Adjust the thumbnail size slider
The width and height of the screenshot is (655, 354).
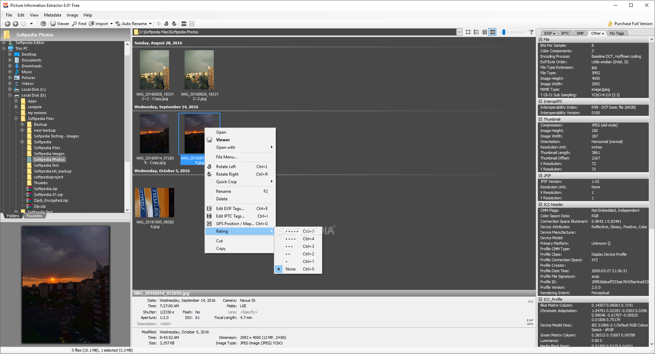coord(504,32)
